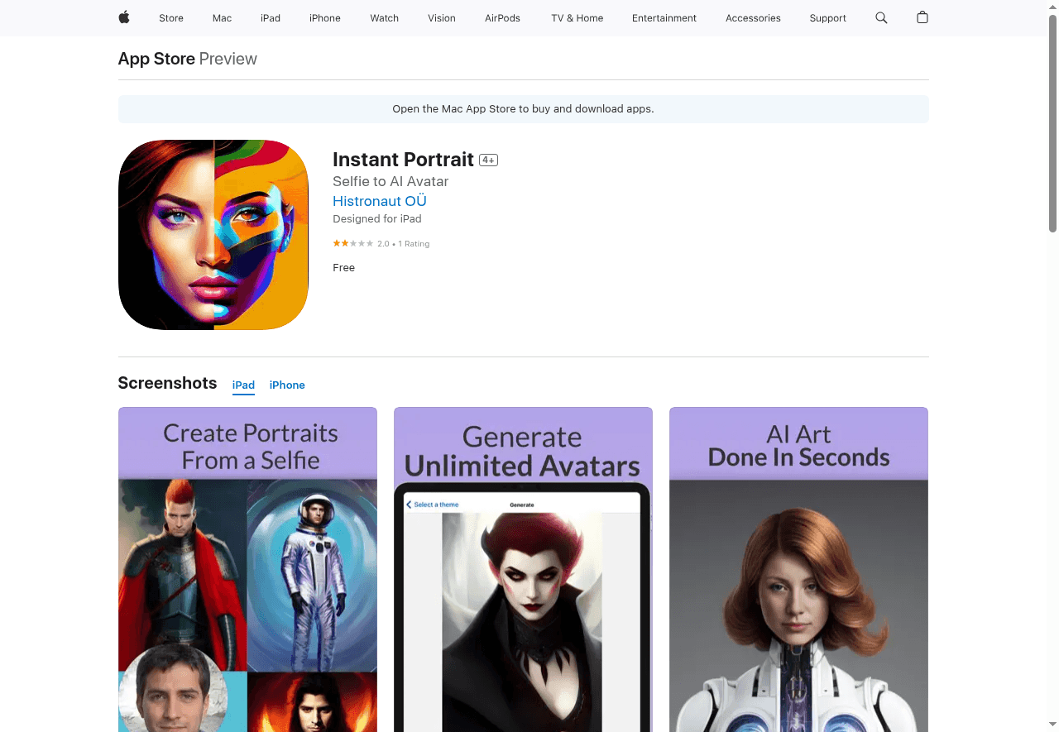Click the star rating icons

[353, 244]
